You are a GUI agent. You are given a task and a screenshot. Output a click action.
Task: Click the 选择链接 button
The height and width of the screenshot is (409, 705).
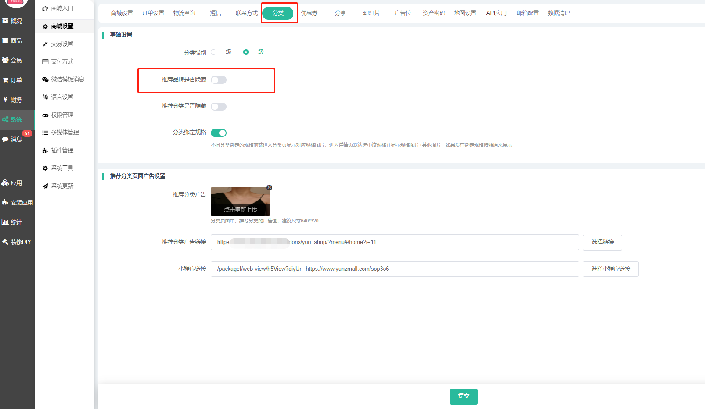click(x=602, y=242)
